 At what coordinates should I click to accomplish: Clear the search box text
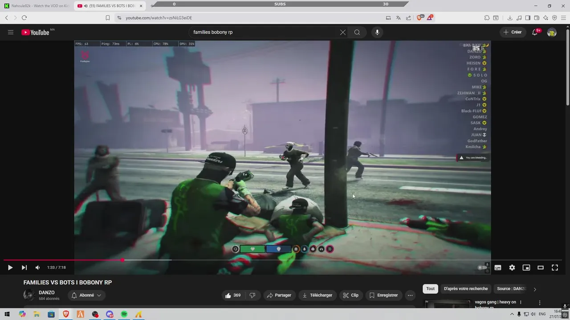pos(343,32)
